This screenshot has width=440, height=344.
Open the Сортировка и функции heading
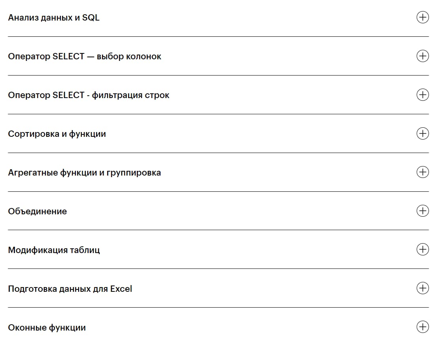(57, 134)
